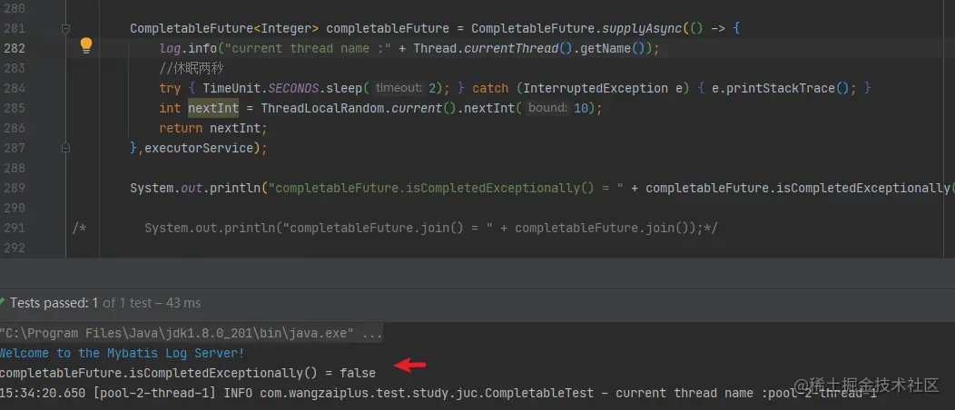Click the 'Tests passed: 1 of 1 test' status text

(x=105, y=302)
